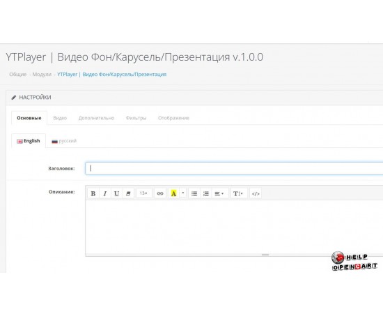
Task: Go to Общие breadcrumb link
Action: click(18, 74)
